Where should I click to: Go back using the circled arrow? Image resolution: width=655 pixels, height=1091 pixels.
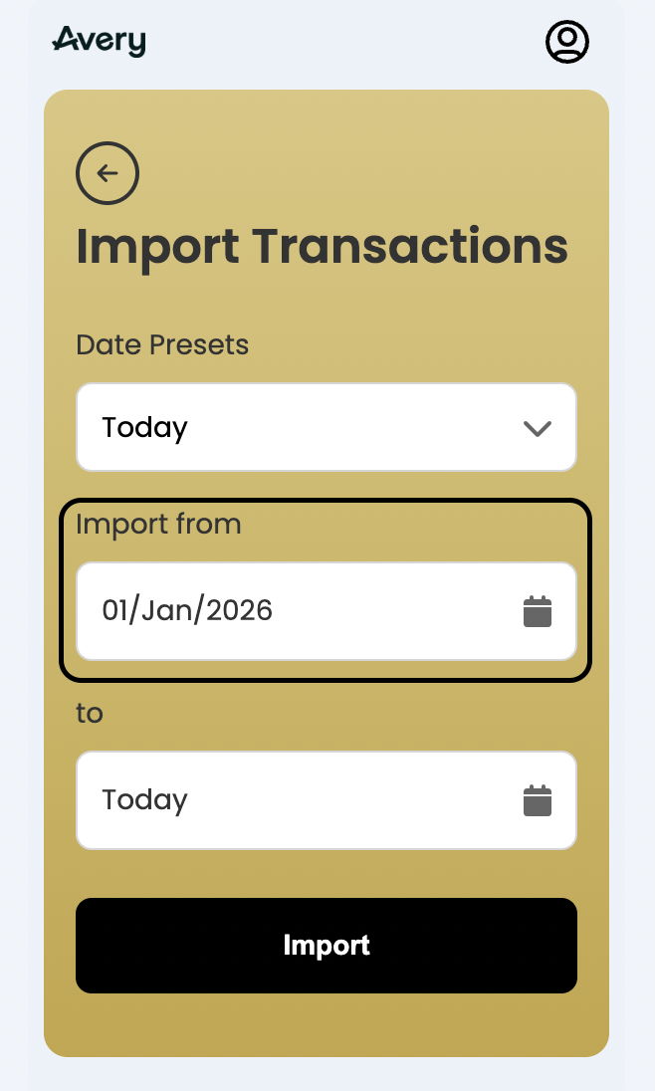coord(108,173)
